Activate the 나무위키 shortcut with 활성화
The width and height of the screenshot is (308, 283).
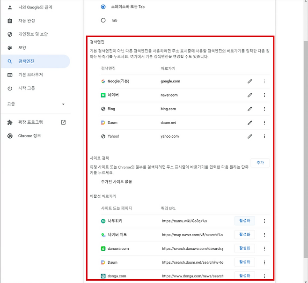tap(244, 221)
